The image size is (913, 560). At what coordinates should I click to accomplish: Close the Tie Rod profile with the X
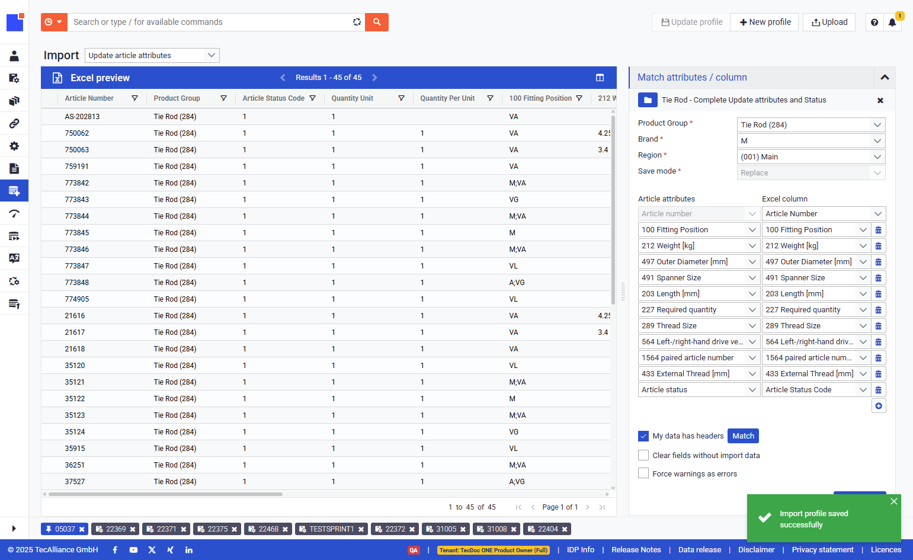point(880,100)
